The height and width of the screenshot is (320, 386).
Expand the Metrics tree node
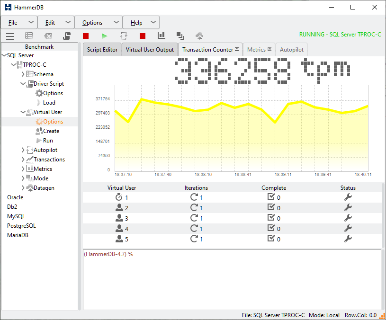pyautogui.click(x=23, y=169)
